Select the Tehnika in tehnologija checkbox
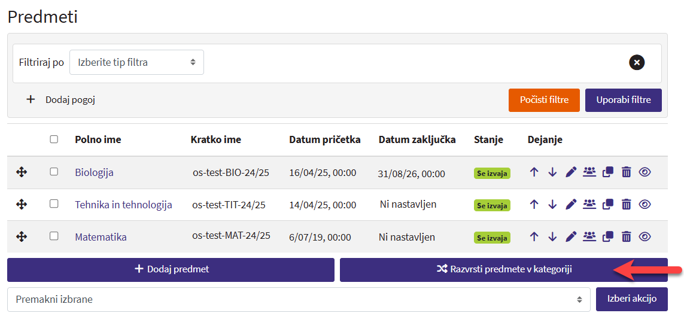This screenshot has width=684, height=322. (x=54, y=204)
